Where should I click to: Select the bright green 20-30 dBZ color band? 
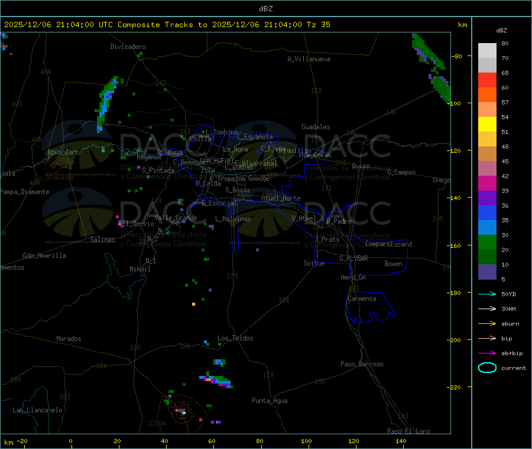pyautogui.click(x=487, y=242)
